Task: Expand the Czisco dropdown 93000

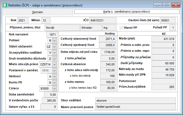Action: 54,88
